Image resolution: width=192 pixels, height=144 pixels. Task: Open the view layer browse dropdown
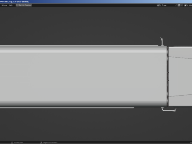click(186, 5)
